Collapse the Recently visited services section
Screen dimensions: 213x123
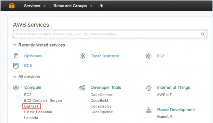[x=15, y=45]
